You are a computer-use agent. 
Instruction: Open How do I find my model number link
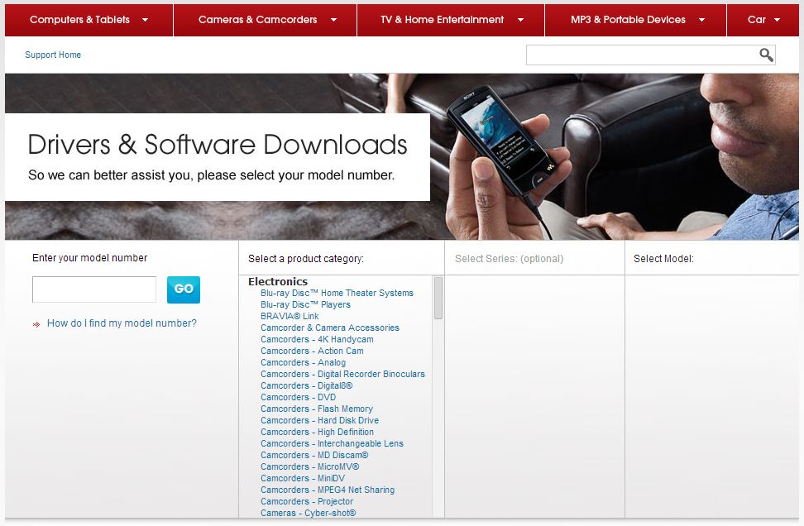point(122,323)
